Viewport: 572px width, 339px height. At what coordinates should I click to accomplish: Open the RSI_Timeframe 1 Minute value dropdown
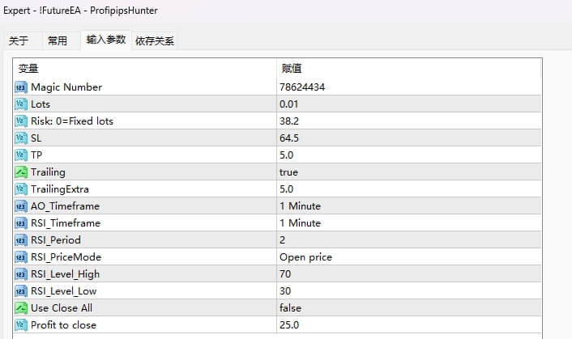[300, 223]
